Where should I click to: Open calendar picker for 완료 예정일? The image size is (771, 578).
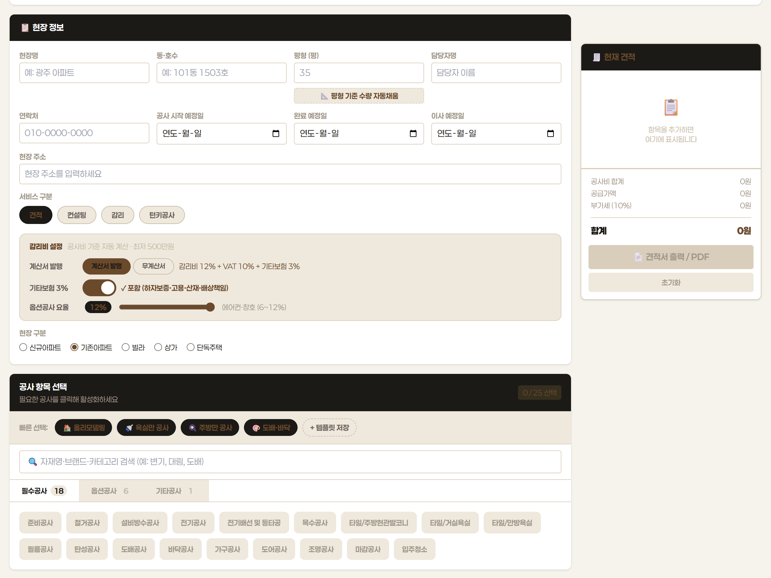coord(413,133)
